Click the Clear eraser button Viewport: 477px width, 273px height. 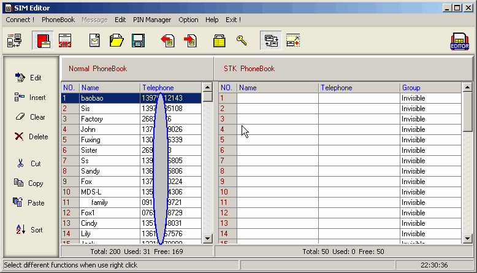pos(30,117)
